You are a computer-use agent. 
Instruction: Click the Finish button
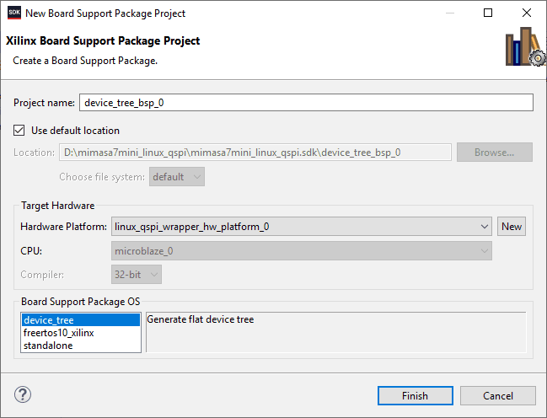[414, 396]
